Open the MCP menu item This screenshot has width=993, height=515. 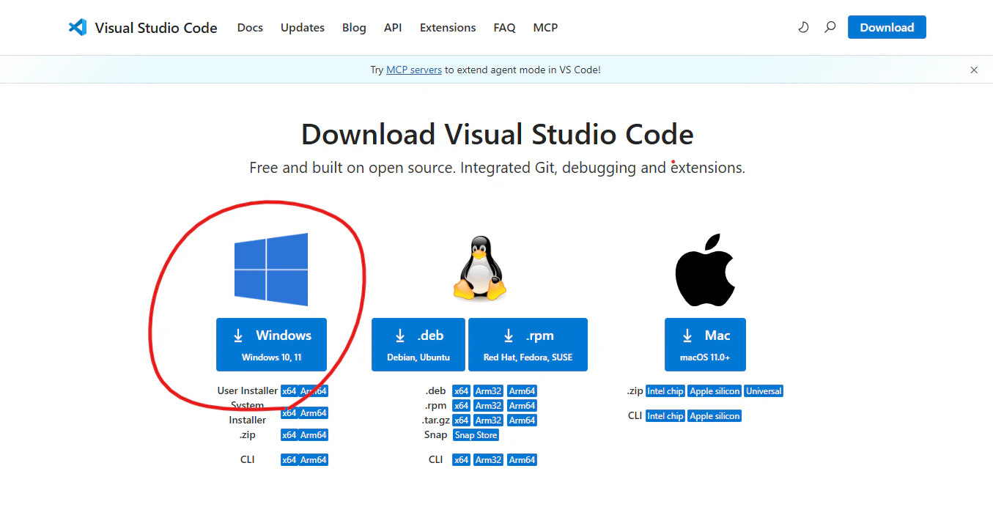point(545,27)
